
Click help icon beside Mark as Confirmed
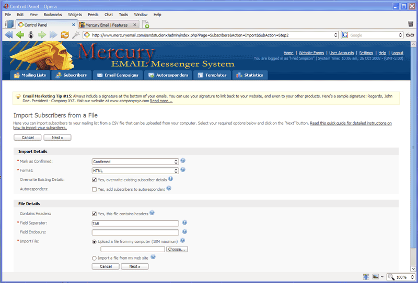(x=183, y=161)
